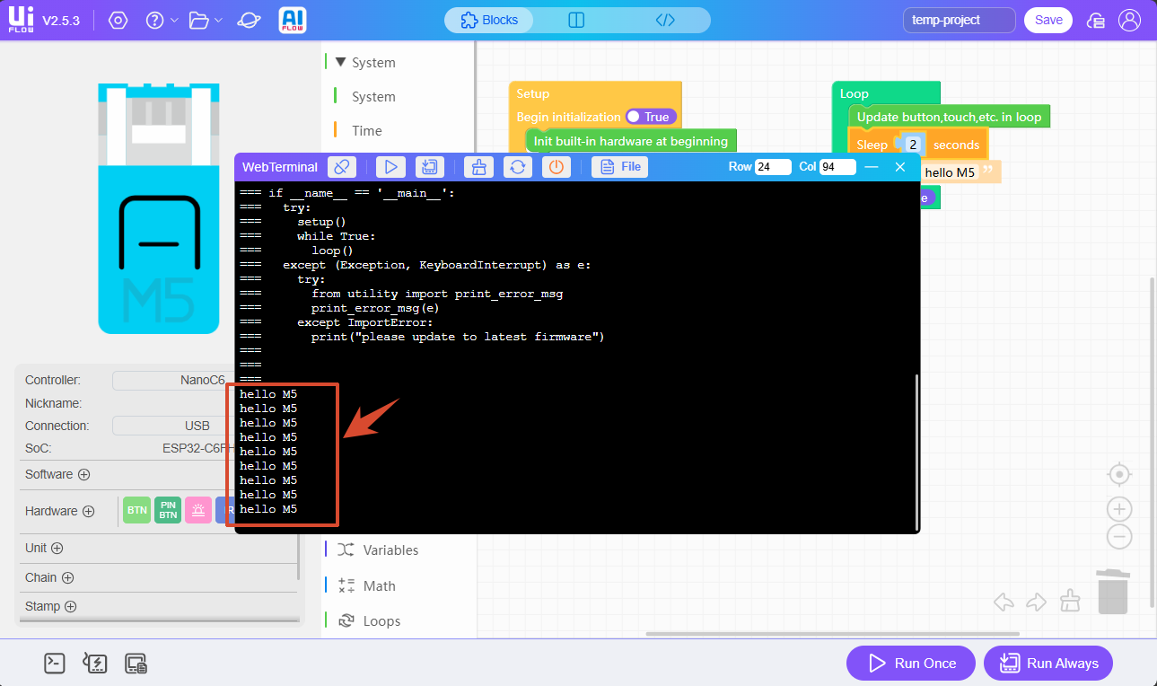This screenshot has height=686, width=1157.
Task: Click the clean terminal brush icon
Action: click(479, 167)
